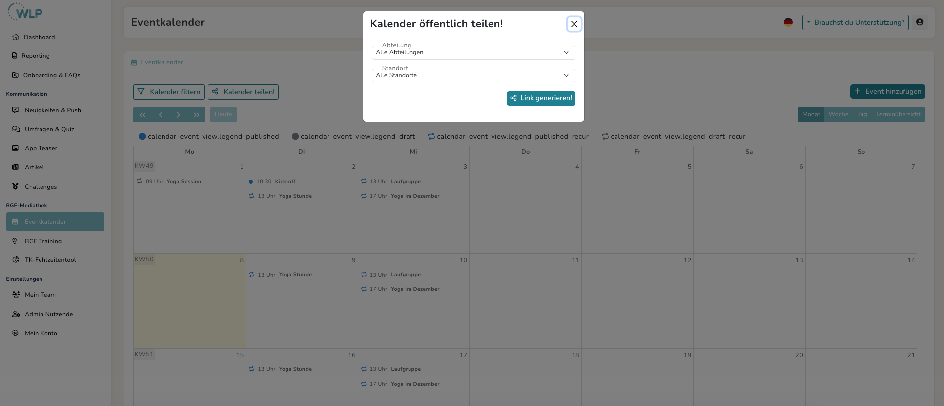This screenshot has width=944, height=406.
Task: Click the WLP logo
Action: [x=25, y=12]
